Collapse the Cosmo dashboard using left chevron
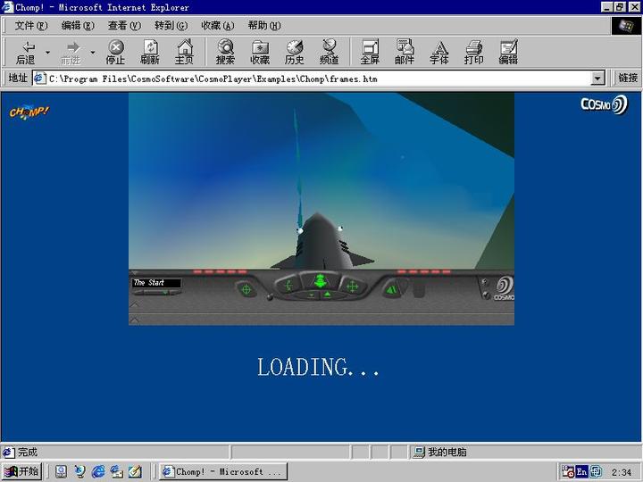 pyautogui.click(x=134, y=304)
